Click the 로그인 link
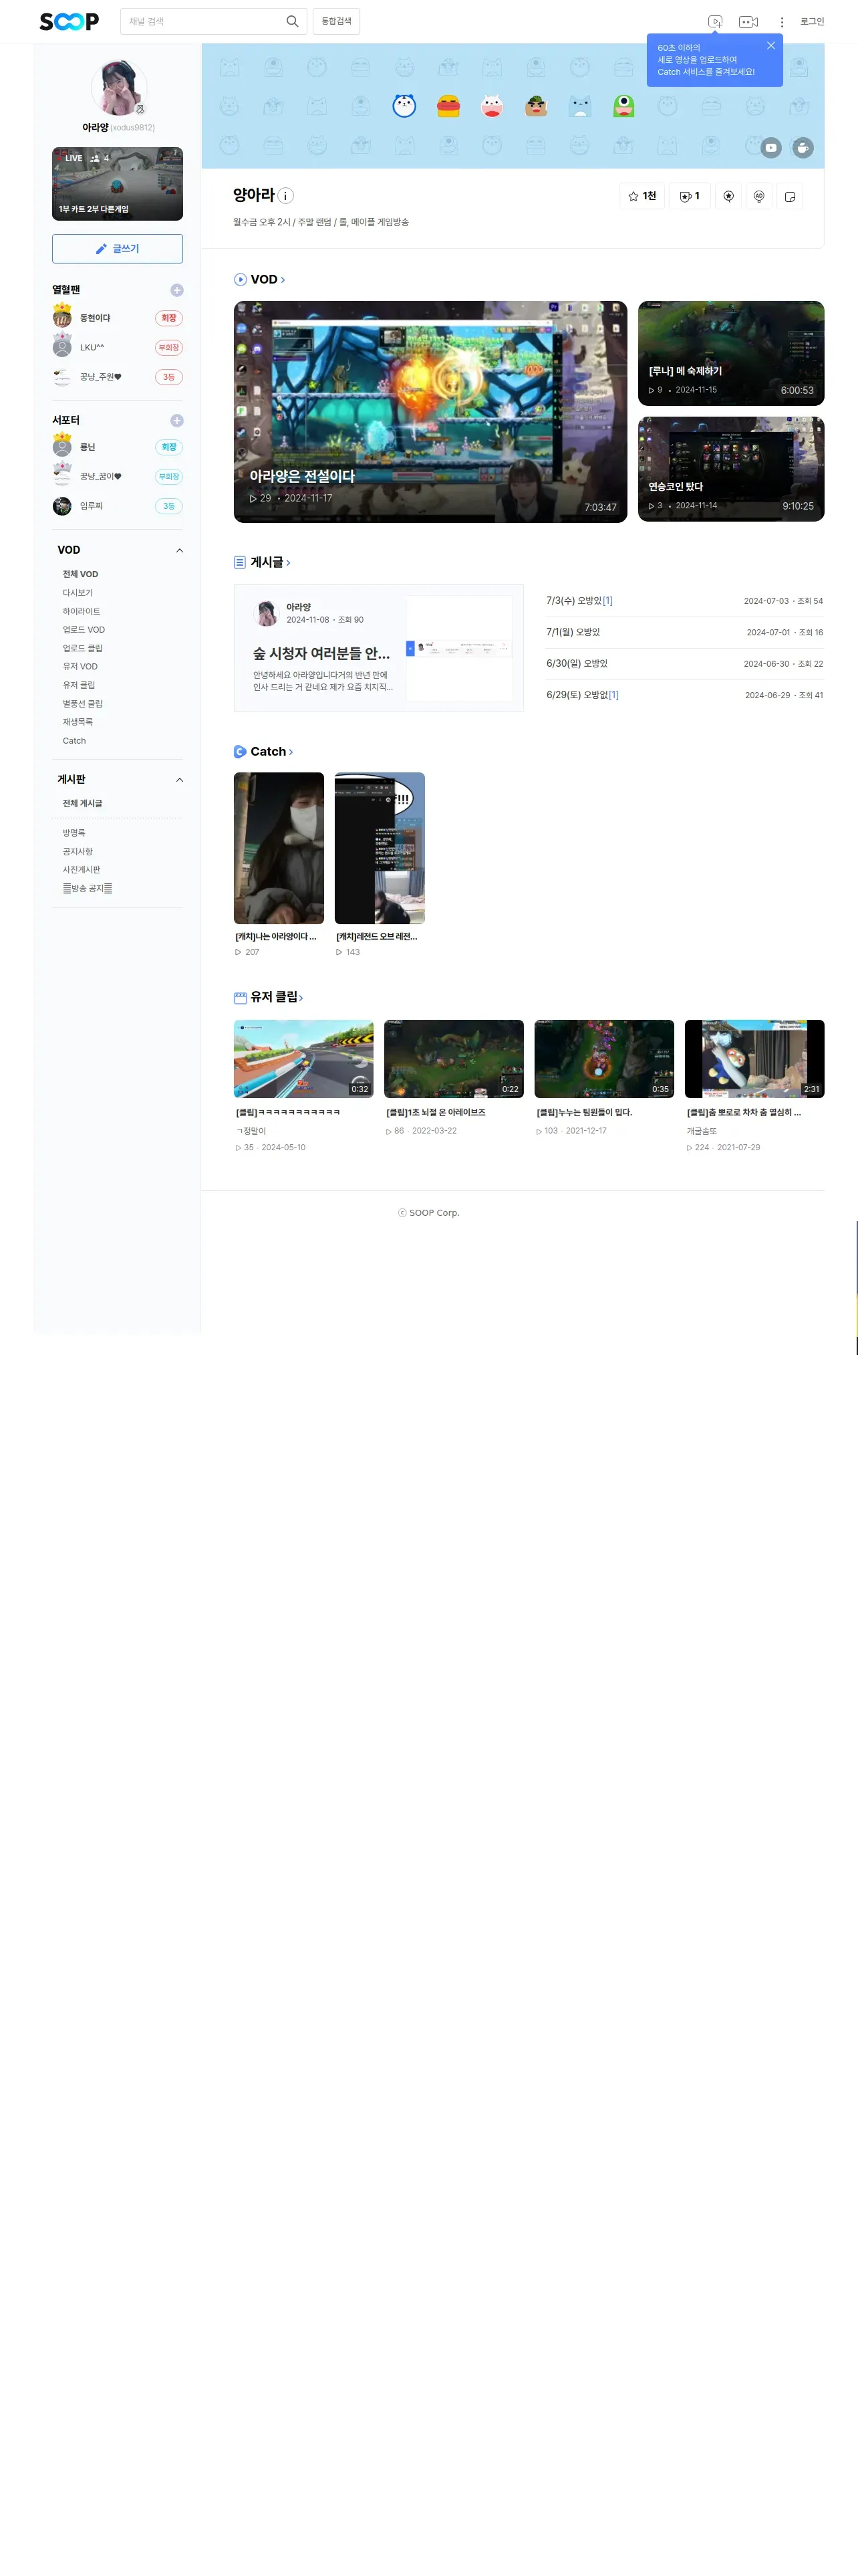The height and width of the screenshot is (2576, 858). [812, 21]
